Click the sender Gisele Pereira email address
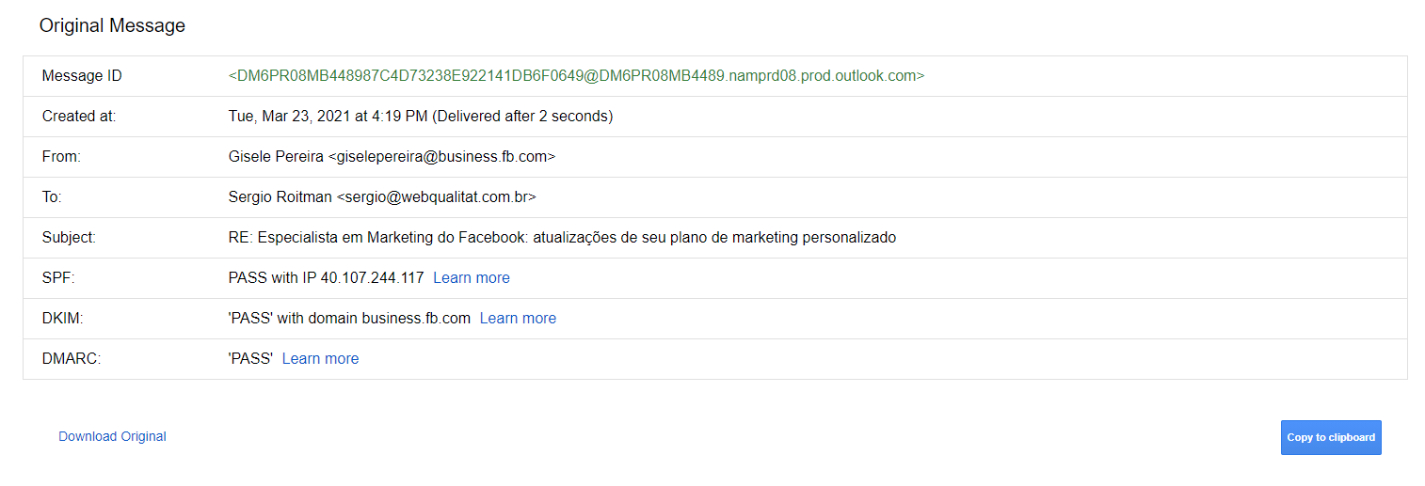This screenshot has width=1425, height=486. [392, 157]
